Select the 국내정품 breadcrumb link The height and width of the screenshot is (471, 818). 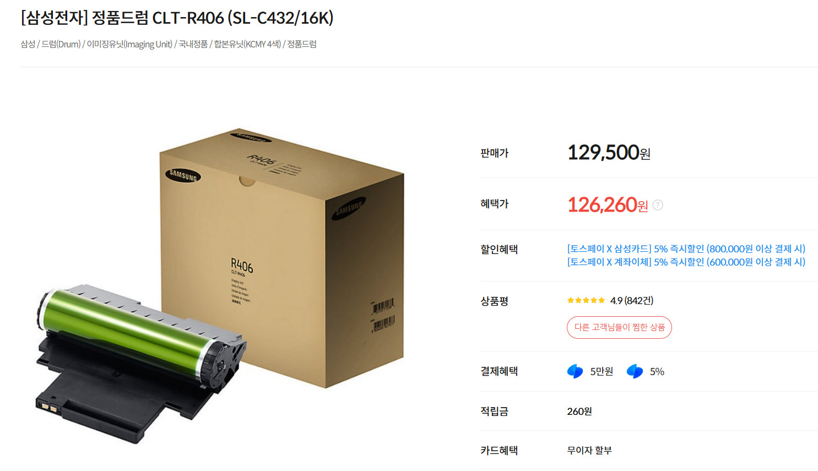pos(193,44)
